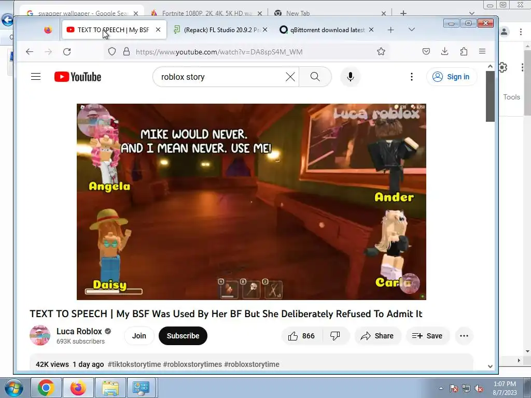
Task: Click Chrome profile avatar icon
Action: point(504,32)
